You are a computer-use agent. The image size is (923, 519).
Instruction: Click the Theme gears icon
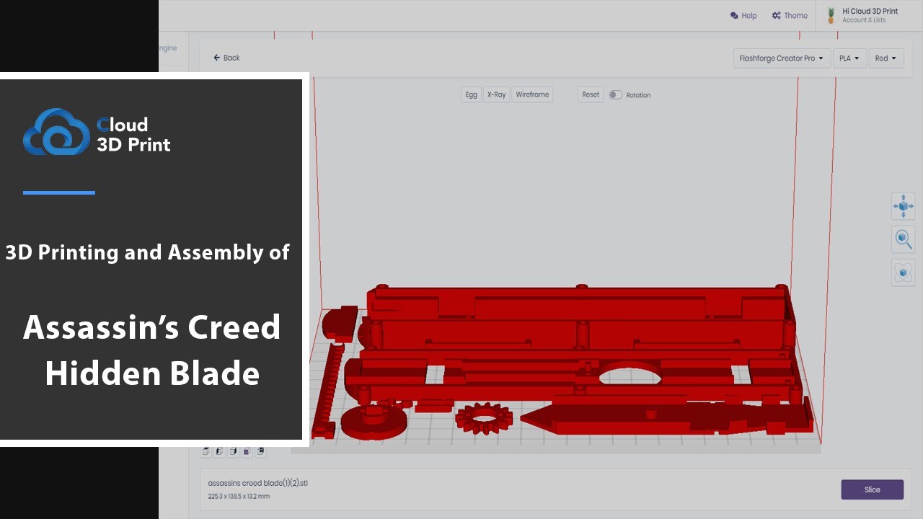(x=776, y=15)
